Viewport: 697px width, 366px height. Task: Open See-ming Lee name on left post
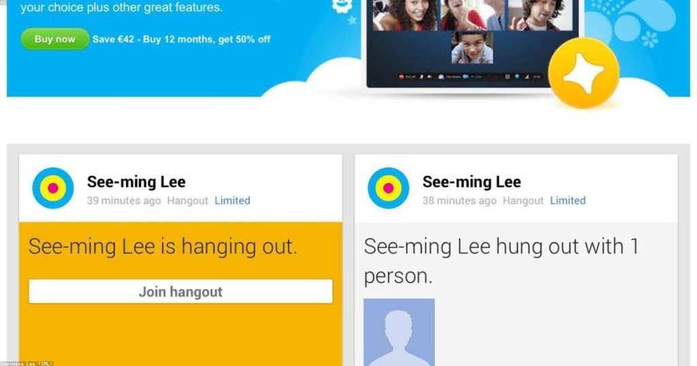point(136,182)
